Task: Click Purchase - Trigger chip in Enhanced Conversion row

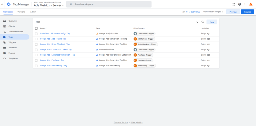Action: coord(143,55)
